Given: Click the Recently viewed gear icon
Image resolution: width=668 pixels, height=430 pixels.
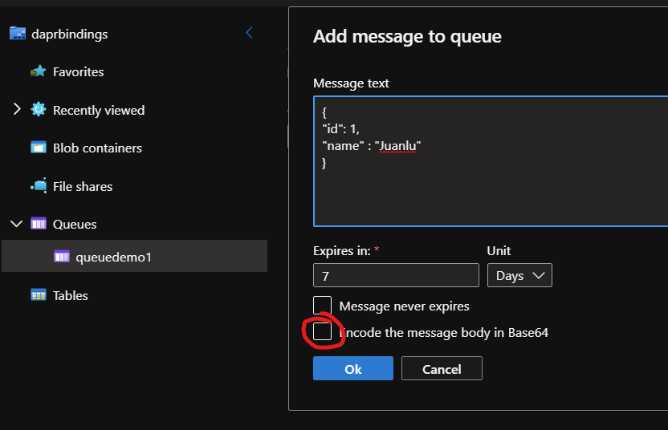Looking at the screenshot, I should [38, 110].
